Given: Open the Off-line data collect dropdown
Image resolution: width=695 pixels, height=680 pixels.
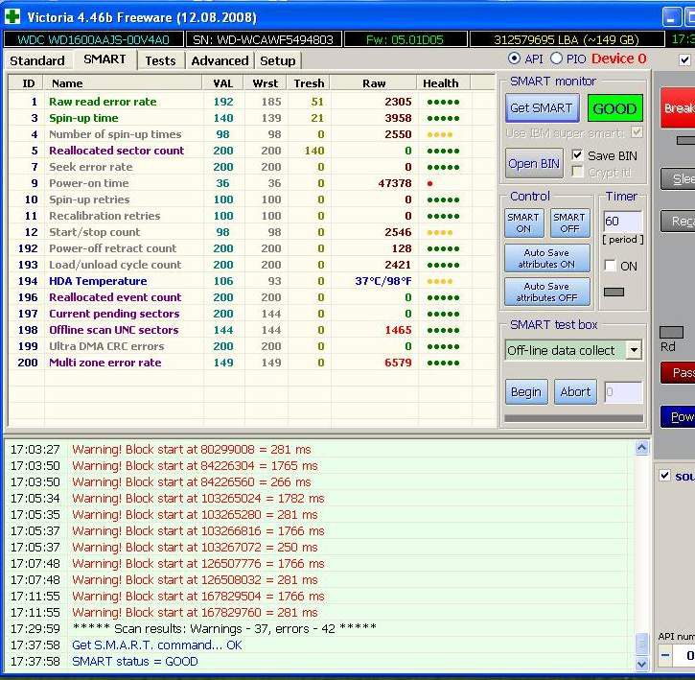Looking at the screenshot, I should [x=635, y=350].
